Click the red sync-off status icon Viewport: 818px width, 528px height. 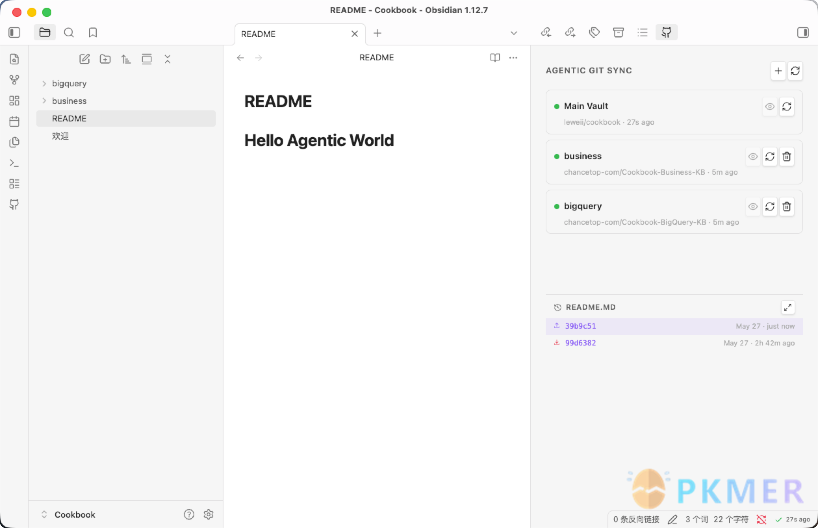[x=761, y=519]
